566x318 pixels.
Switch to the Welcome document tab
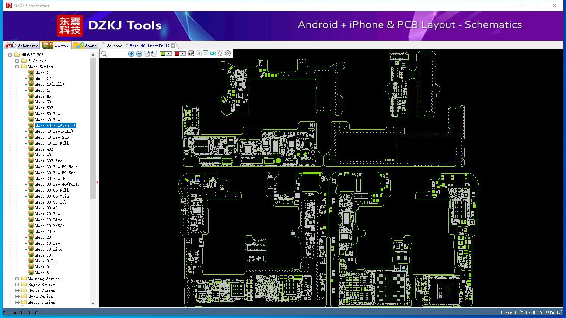114,46
